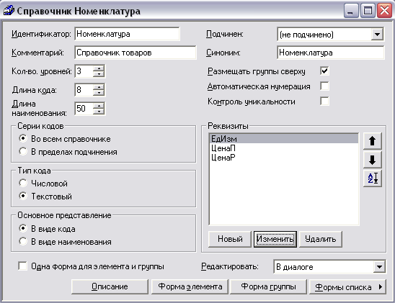Select 'ЕдИзм' in requisites list

pyautogui.click(x=284, y=139)
